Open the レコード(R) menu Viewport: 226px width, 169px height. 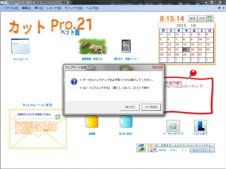54,8
